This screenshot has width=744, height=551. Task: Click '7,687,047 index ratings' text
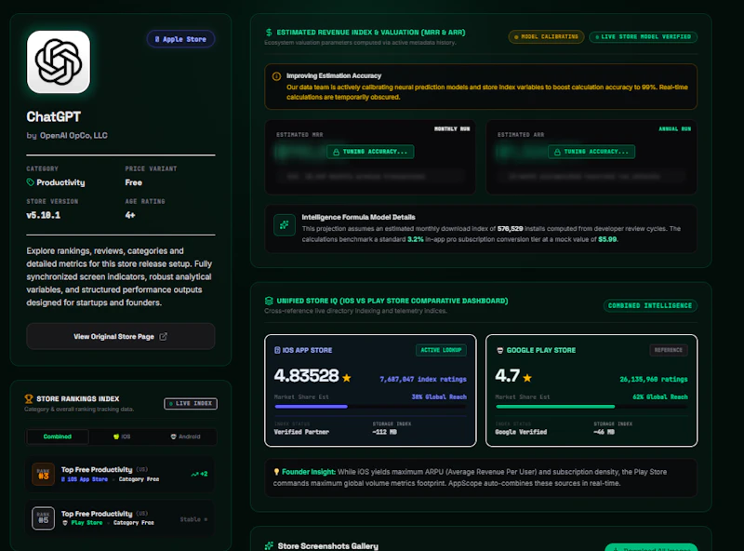tap(423, 379)
